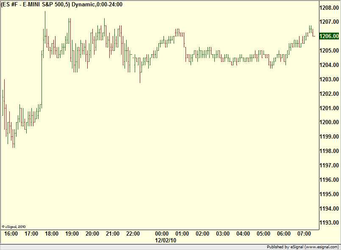Click the eSignal 2010 copyright text
The width and height of the screenshot is (341, 250).
point(14,227)
